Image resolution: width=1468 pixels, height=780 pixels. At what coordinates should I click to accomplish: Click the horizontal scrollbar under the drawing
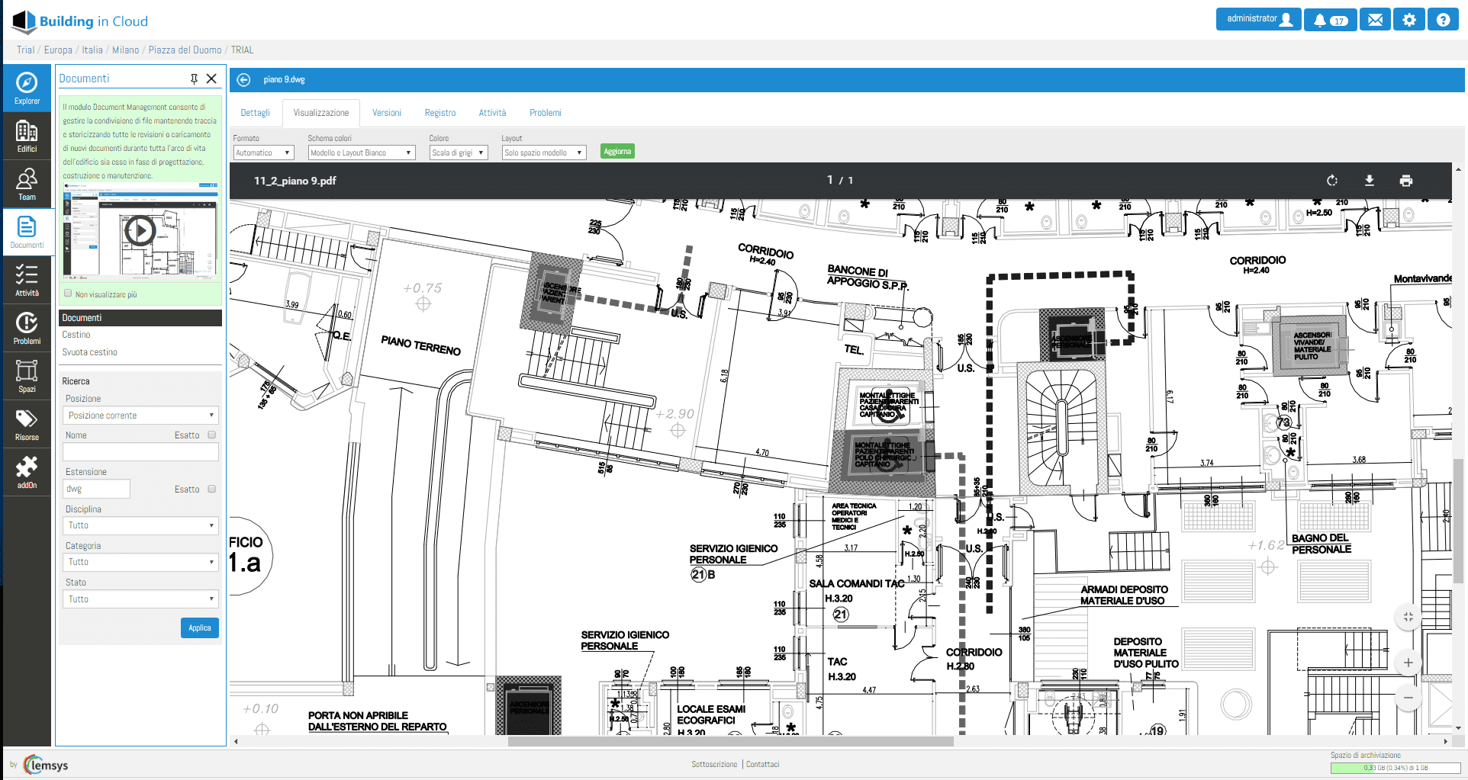729,741
